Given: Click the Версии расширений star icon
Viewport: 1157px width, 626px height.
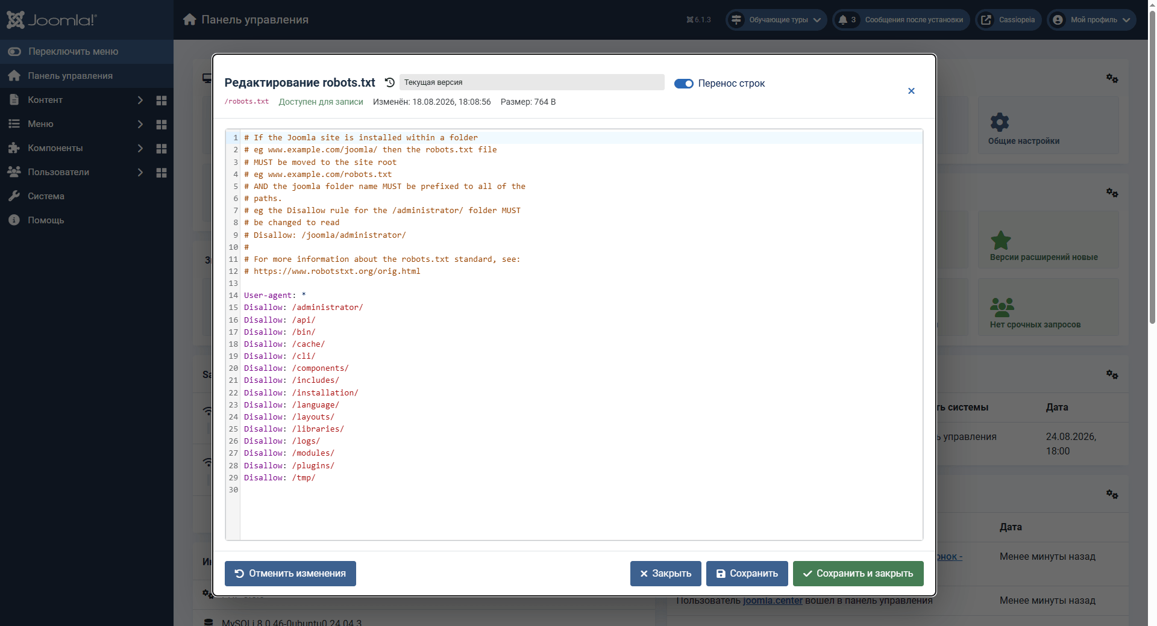Looking at the screenshot, I should pos(1001,240).
